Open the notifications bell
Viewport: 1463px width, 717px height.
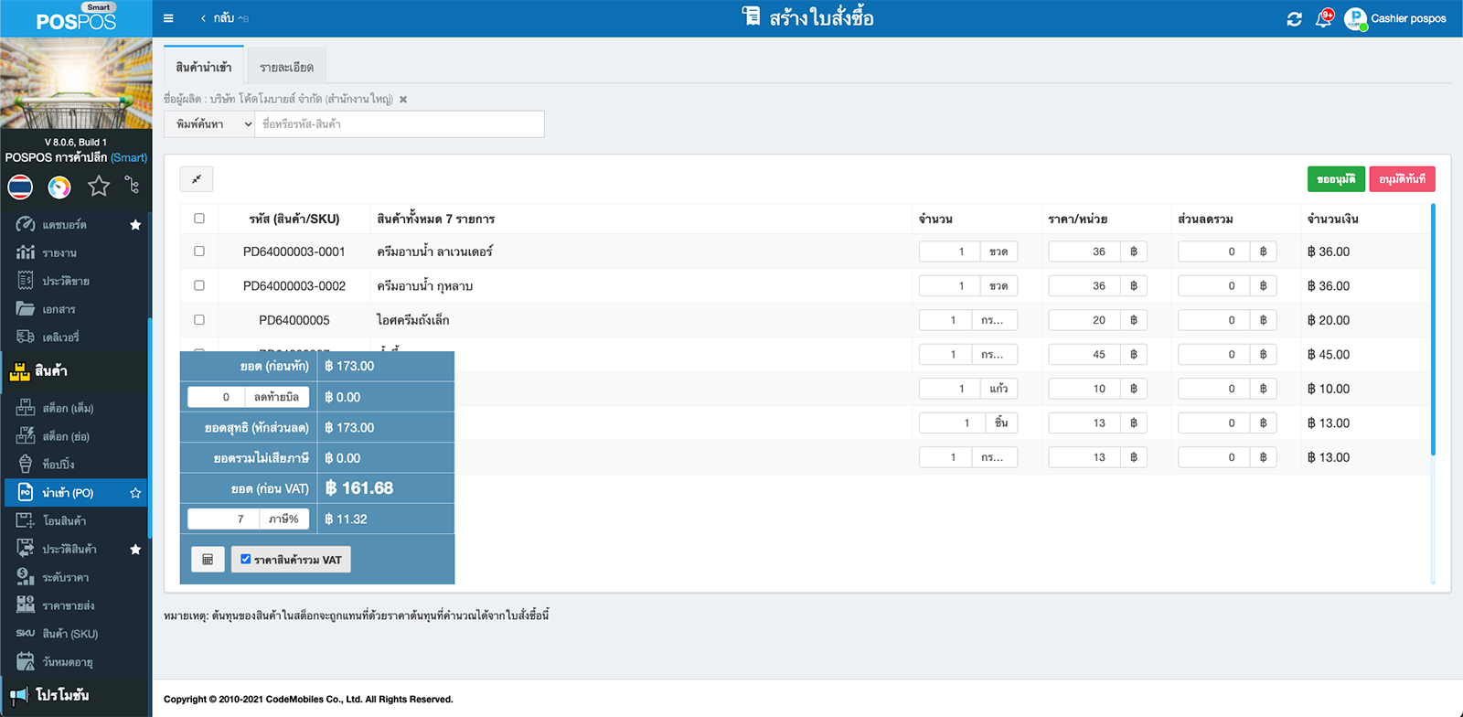1323,19
